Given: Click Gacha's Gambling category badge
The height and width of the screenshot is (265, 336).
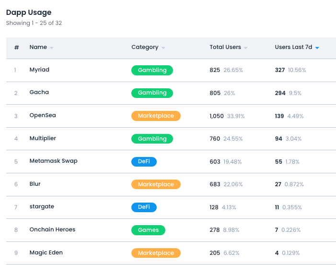Looking at the screenshot, I should tap(152, 93).
